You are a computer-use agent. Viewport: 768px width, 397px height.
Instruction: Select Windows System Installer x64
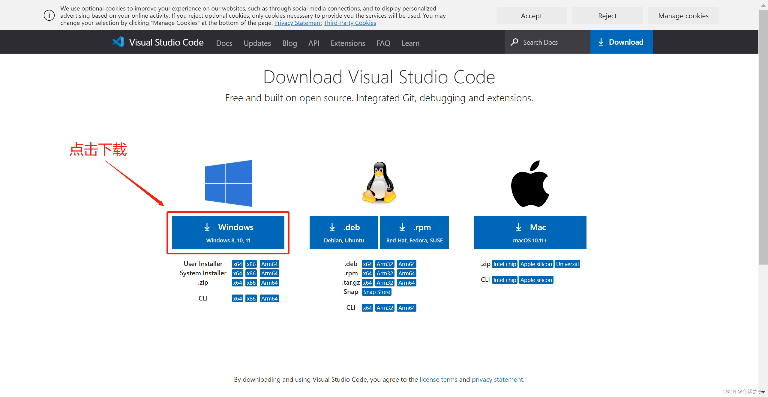pyautogui.click(x=237, y=273)
